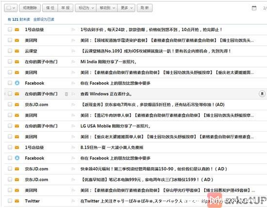Flag the LG USA Mobile email
The image size is (267, 208).
tap(73, 126)
